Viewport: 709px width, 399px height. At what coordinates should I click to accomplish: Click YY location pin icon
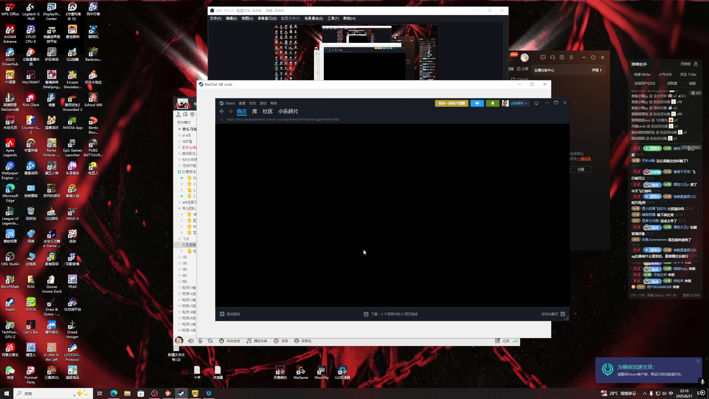pos(192,115)
